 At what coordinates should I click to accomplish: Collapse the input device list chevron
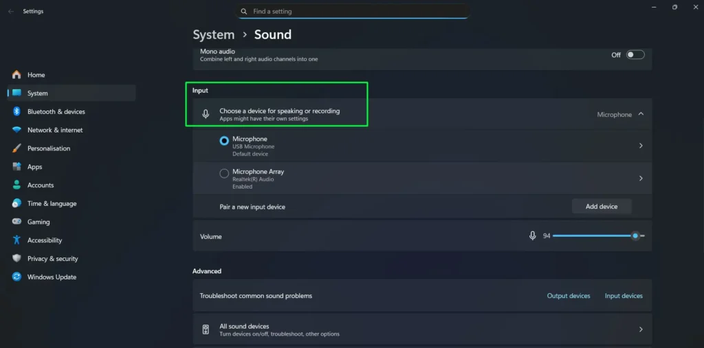(x=641, y=114)
